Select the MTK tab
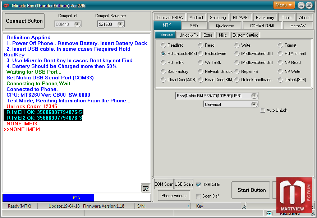 click(x=167, y=25)
